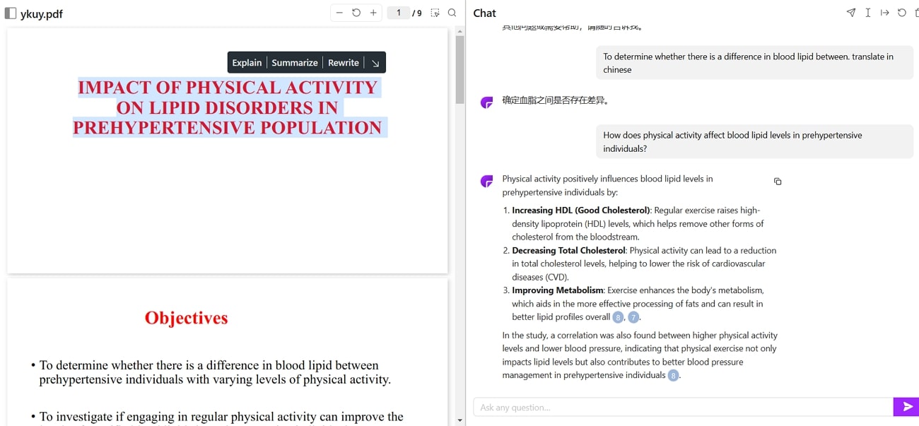Image resolution: width=919 pixels, height=426 pixels.
Task: Choose Rewrite in the selection popup
Action: click(344, 63)
